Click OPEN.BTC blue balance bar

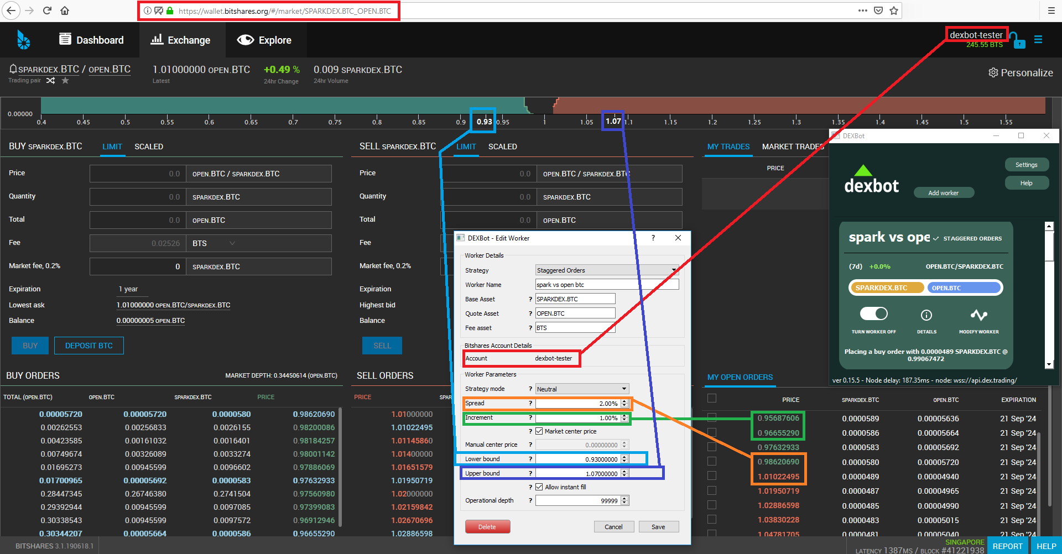point(965,288)
